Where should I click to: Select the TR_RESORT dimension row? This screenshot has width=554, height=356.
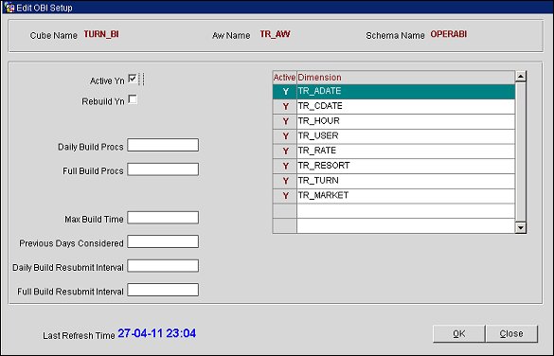point(394,166)
